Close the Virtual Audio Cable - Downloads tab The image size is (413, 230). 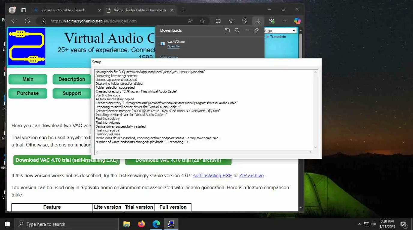[172, 10]
